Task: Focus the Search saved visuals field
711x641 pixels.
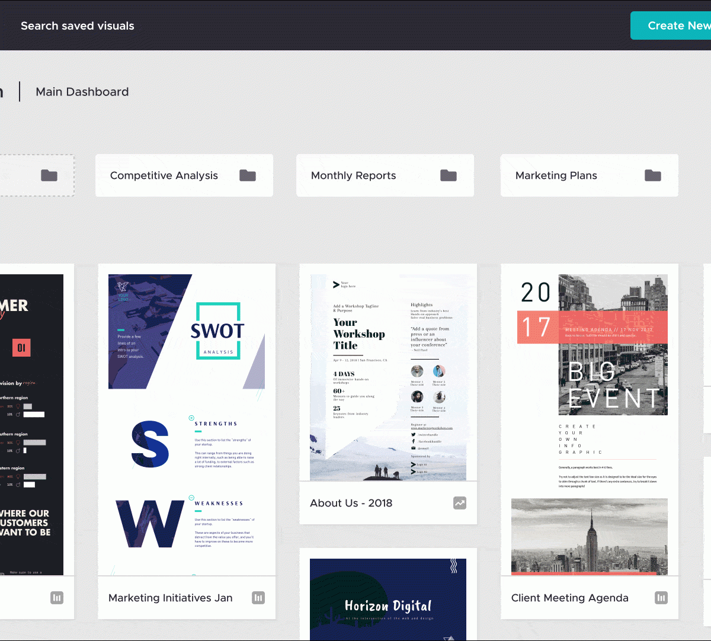Action: pyautogui.click(x=78, y=26)
